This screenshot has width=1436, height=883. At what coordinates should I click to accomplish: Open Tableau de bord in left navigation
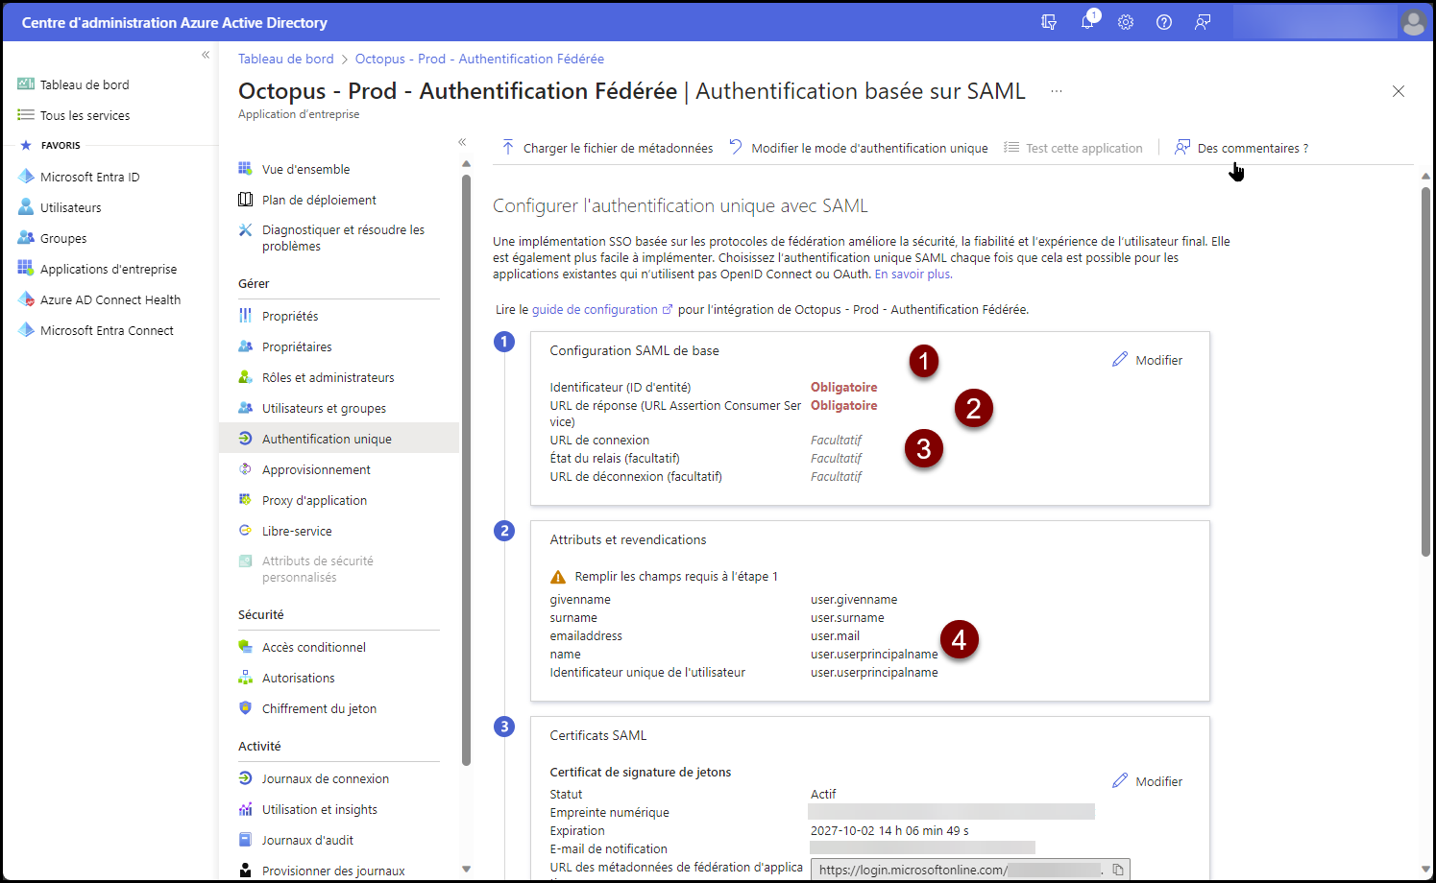tap(74, 84)
